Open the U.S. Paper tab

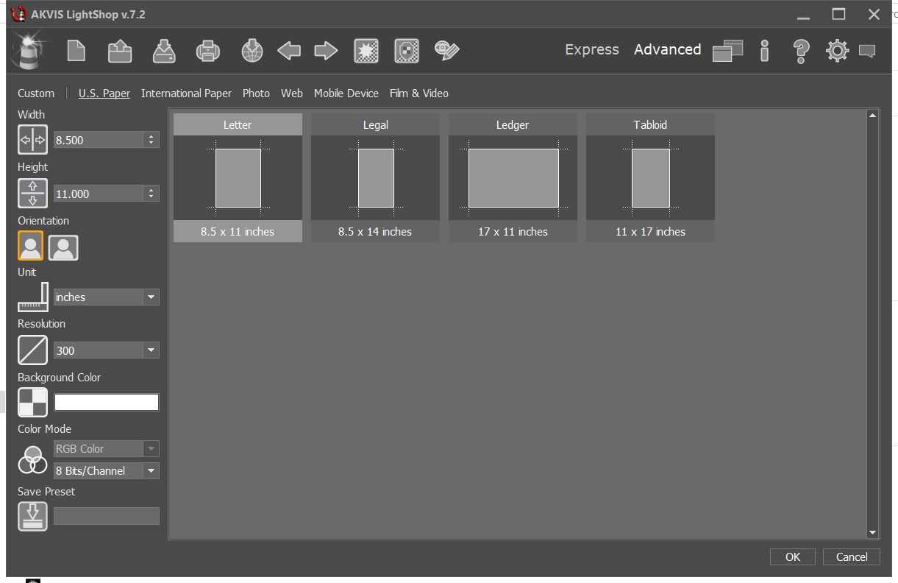[104, 93]
